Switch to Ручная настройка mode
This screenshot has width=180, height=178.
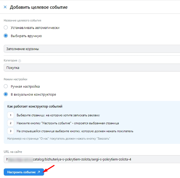[6, 86]
